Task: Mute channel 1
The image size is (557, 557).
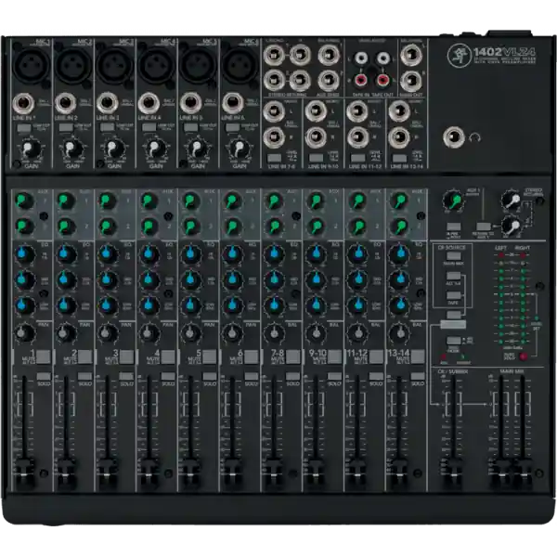Action: (x=44, y=356)
